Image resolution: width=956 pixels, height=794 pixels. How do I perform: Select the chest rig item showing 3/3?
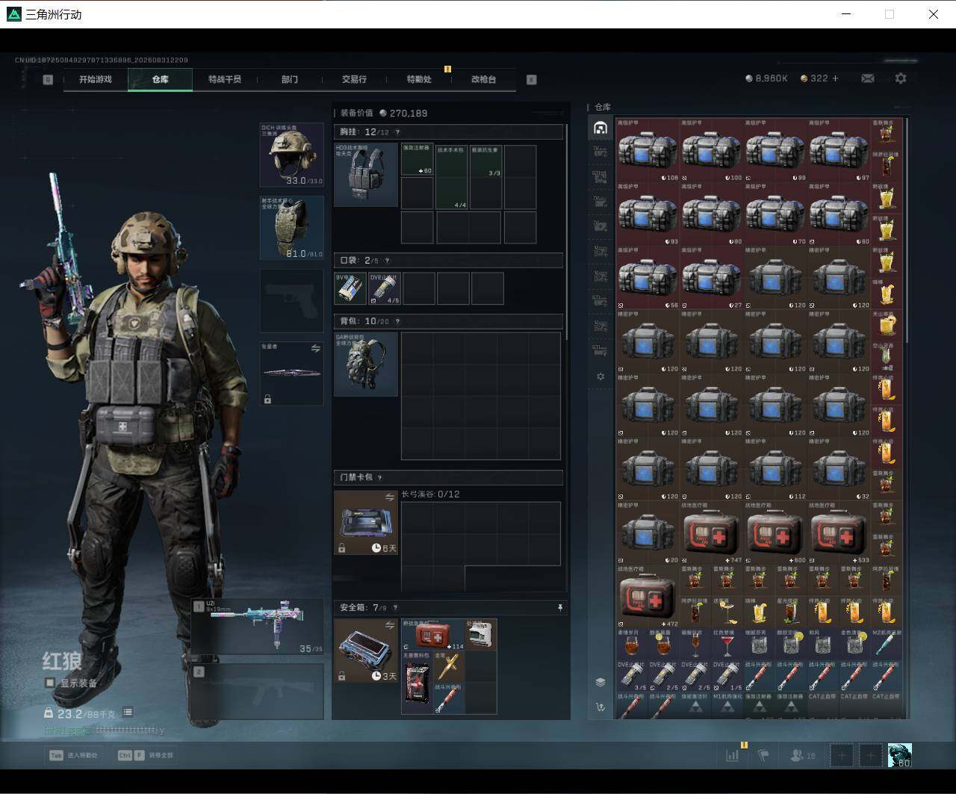(485, 161)
